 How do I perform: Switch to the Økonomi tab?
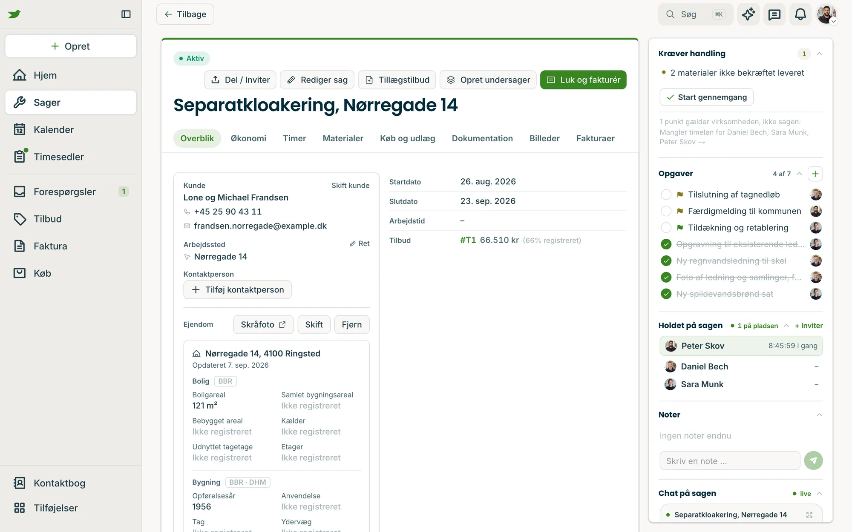(248, 138)
